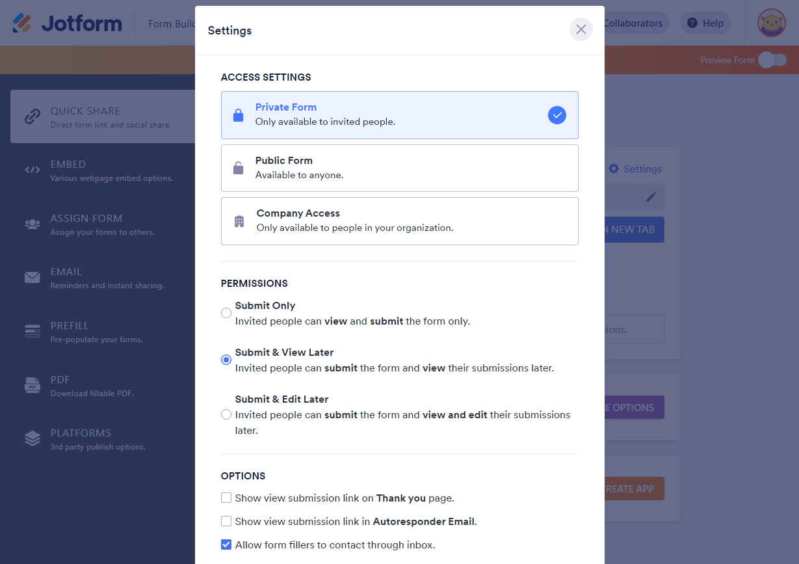Uncheck Allow form fillers to contact through inbox
The image size is (799, 564).
pos(226,544)
